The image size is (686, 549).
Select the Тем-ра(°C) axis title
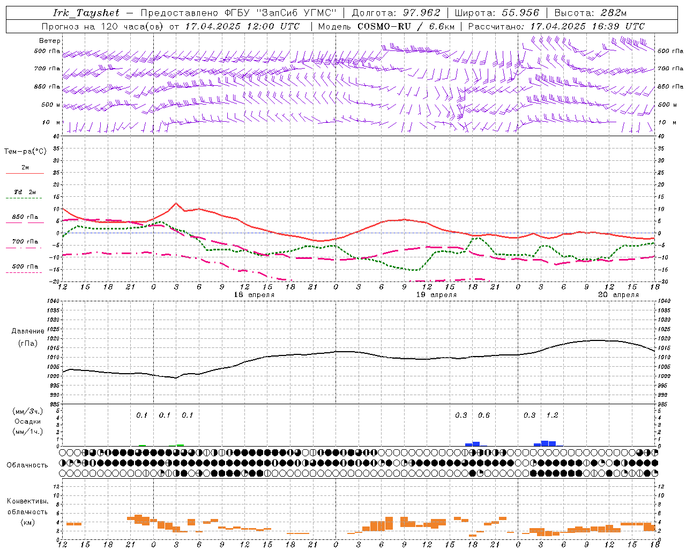25,152
